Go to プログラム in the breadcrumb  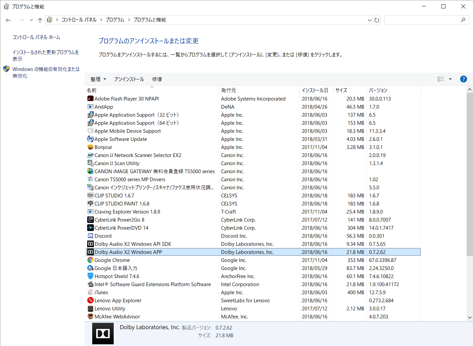[x=115, y=20]
